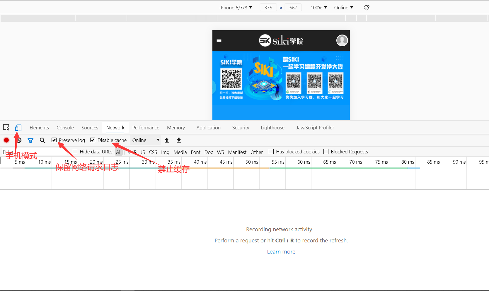Toggle the device toolbar icon
The height and width of the screenshot is (291, 489).
point(18,128)
